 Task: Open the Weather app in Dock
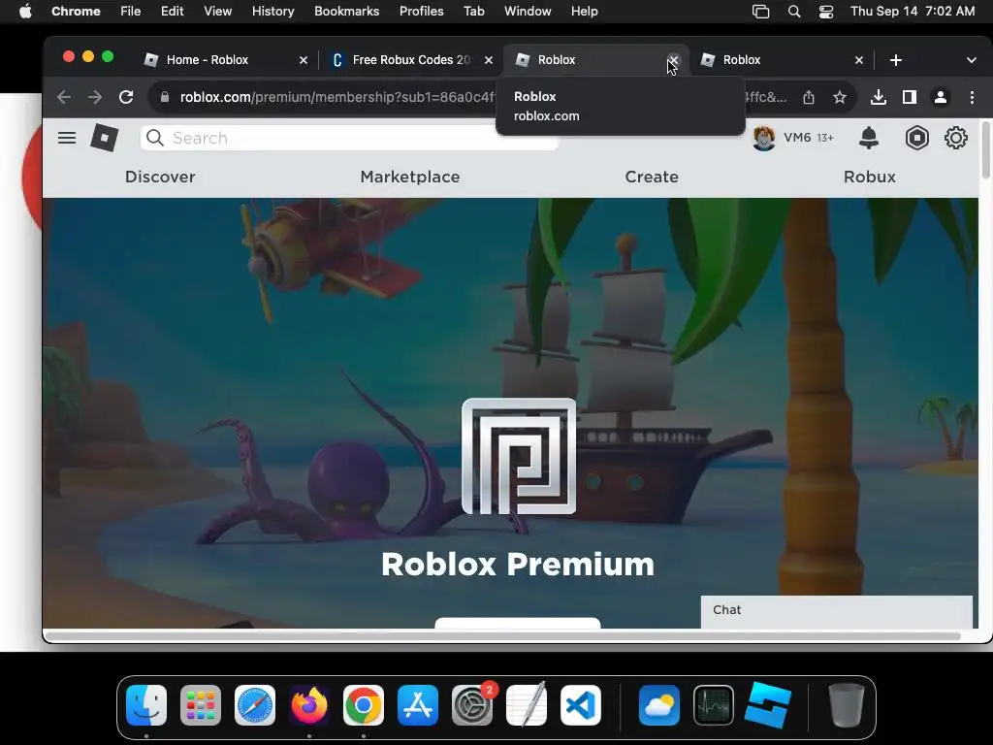pos(659,705)
